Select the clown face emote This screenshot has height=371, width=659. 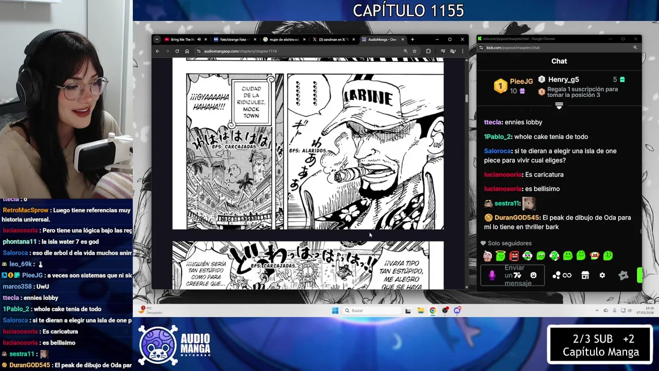(x=595, y=256)
